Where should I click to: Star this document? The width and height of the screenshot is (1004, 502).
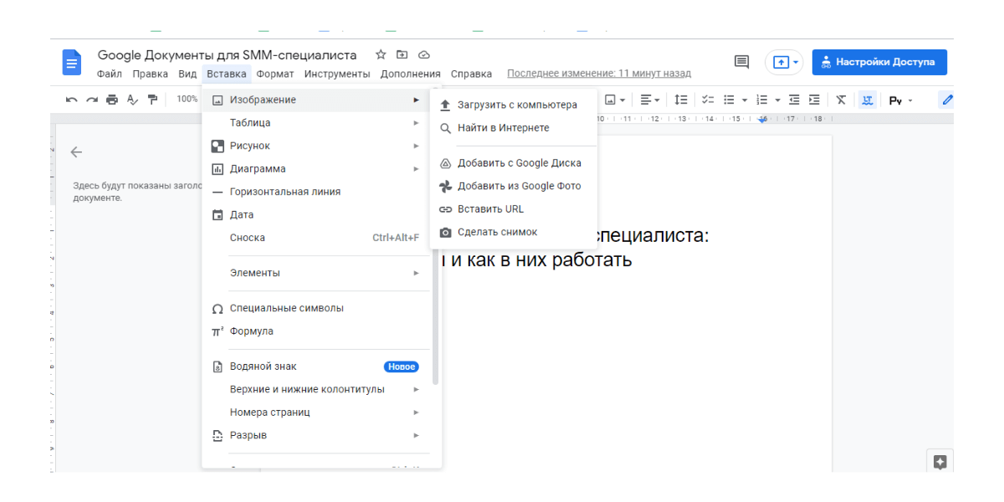(x=381, y=55)
